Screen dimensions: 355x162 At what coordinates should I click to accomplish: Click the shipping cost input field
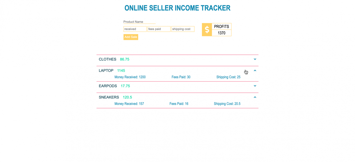tap(183, 29)
